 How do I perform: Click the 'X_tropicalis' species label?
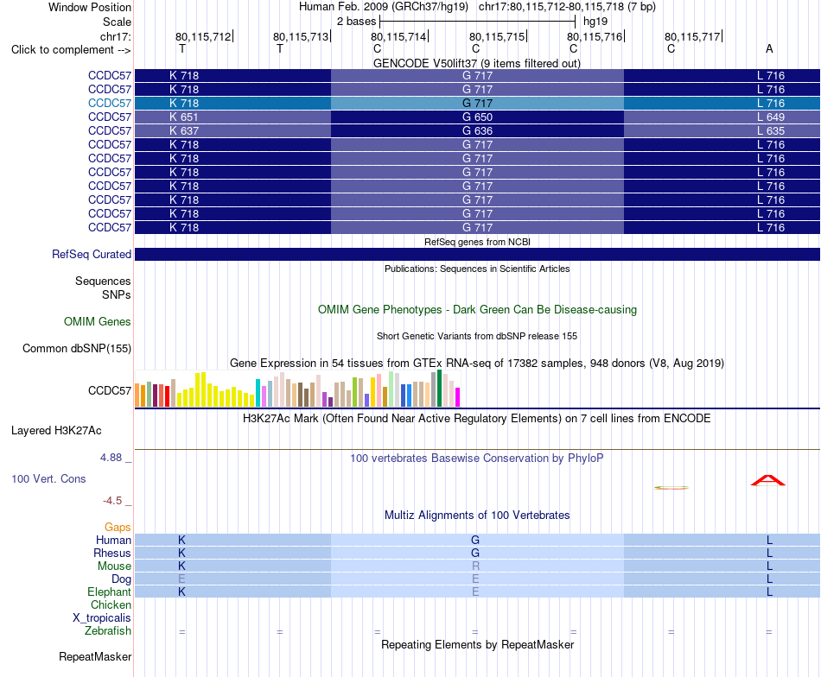coord(102,618)
